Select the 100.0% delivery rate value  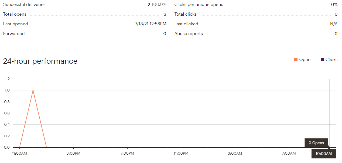[x=159, y=5]
